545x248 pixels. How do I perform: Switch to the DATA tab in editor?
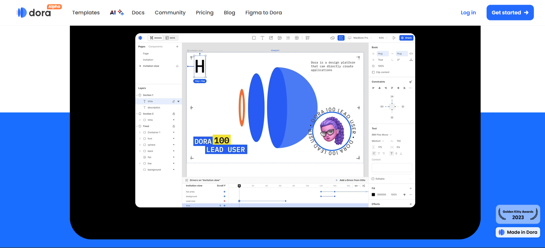point(170,38)
